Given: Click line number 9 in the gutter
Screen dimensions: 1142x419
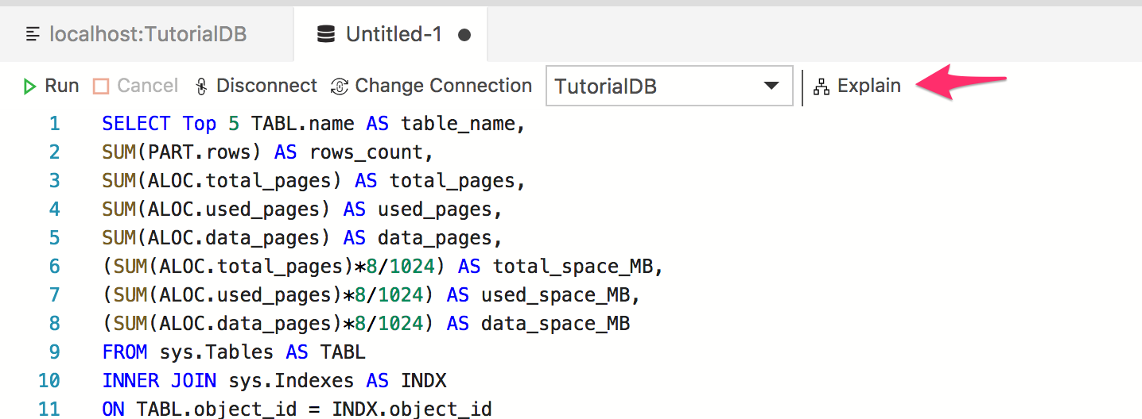Looking at the screenshot, I should pos(54,352).
